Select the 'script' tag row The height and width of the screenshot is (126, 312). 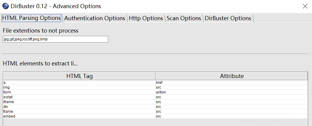point(79,97)
